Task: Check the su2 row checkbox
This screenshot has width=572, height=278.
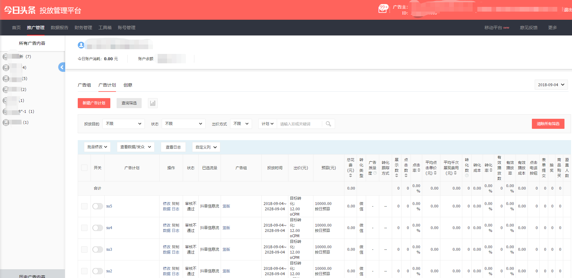Action: (x=84, y=271)
